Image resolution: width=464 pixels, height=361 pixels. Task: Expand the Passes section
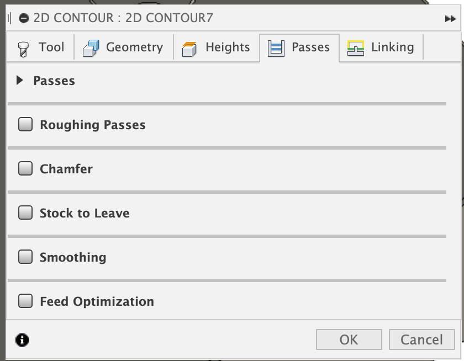(x=19, y=81)
